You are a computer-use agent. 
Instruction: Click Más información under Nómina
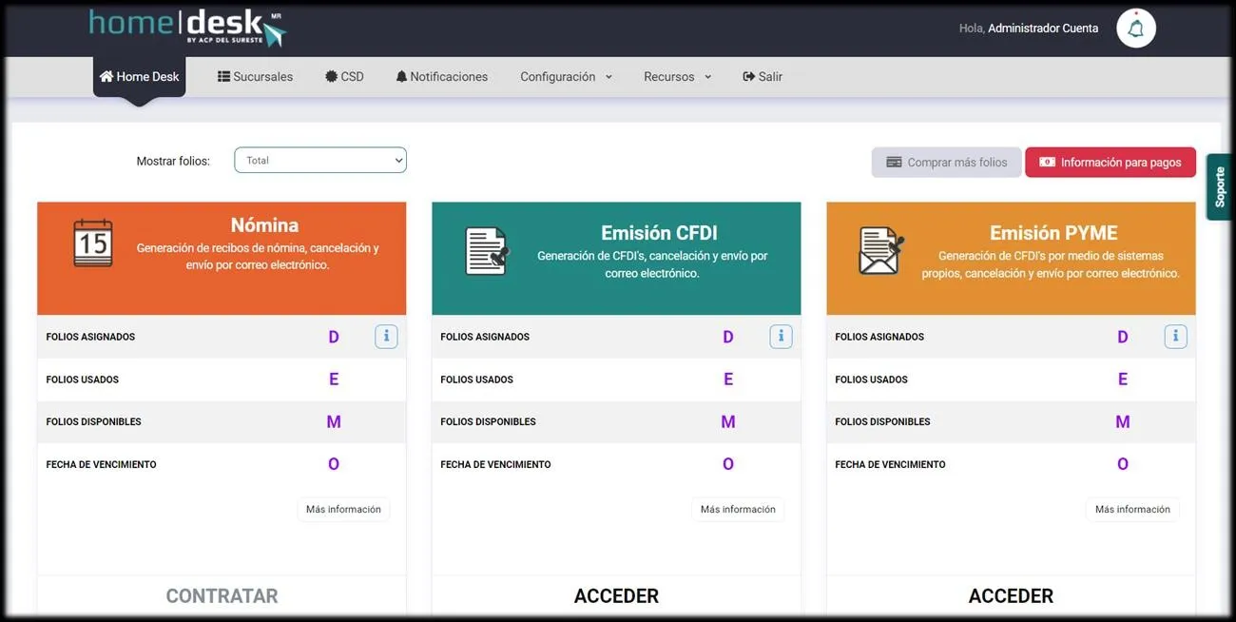click(x=343, y=510)
